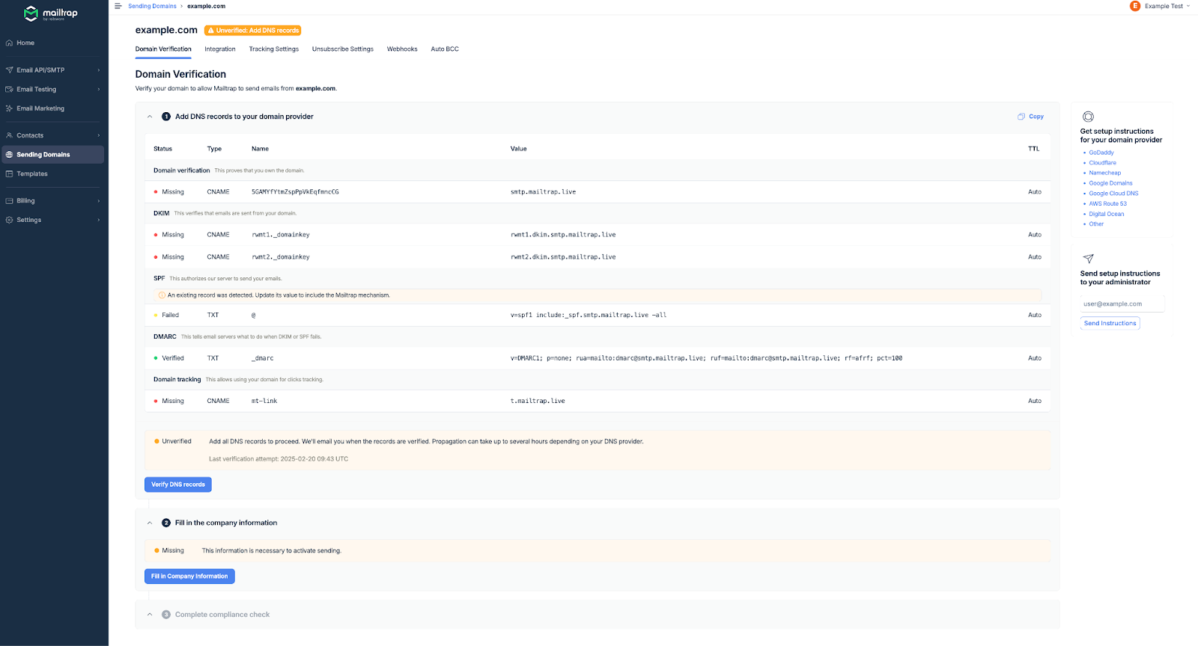This screenshot has height=646, width=1198.
Task: Click the copy icon next to Copy
Action: click(x=1021, y=117)
